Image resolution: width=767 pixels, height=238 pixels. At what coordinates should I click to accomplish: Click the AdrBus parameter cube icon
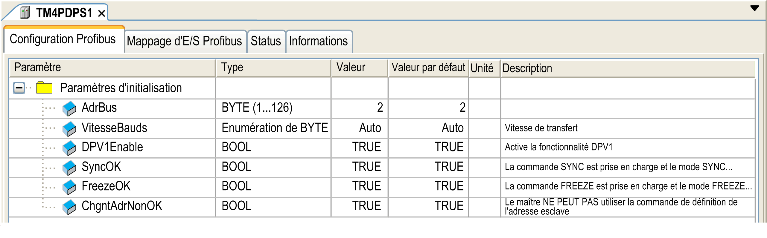pos(69,108)
